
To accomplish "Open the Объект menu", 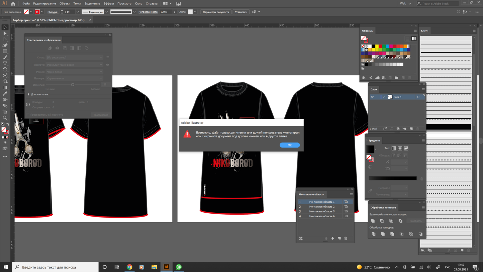I will tap(64, 4).
